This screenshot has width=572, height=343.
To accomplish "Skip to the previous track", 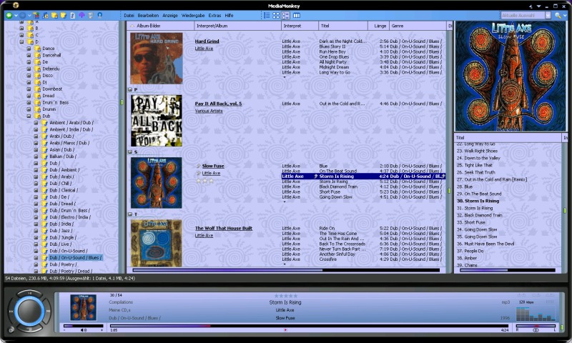I will [x=11, y=312].
